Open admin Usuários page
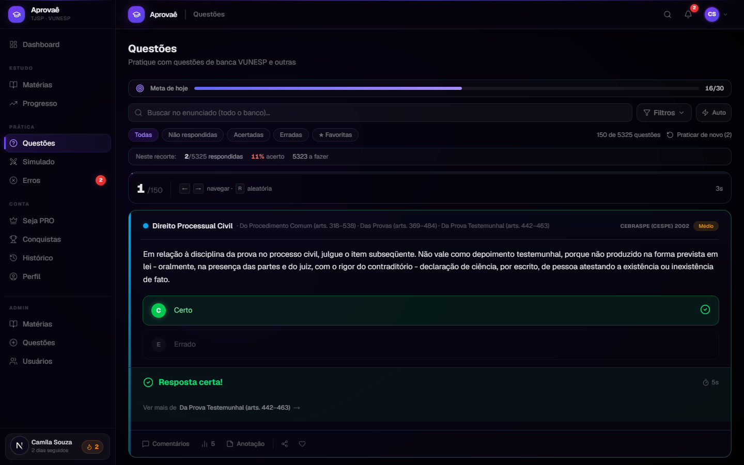This screenshot has width=744, height=465. [x=57, y=361]
